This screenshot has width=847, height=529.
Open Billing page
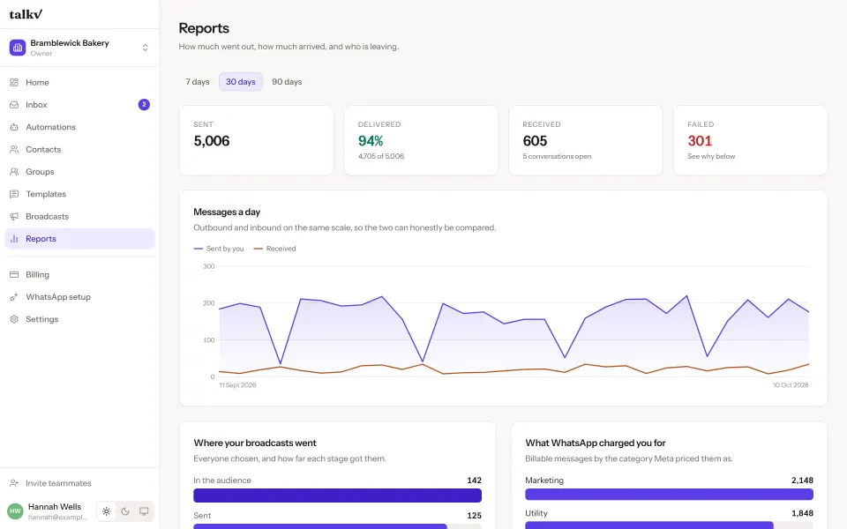pyautogui.click(x=79, y=275)
